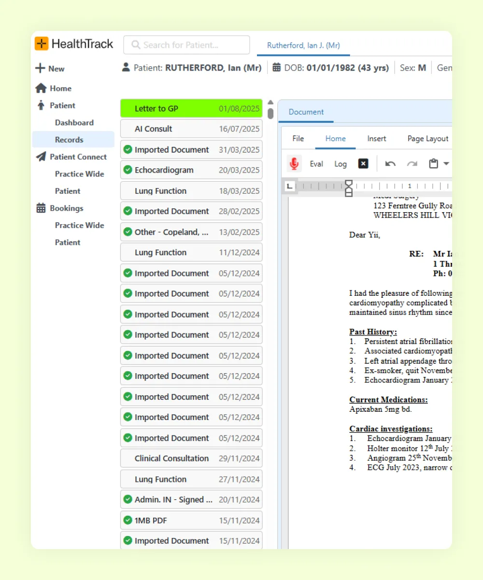This screenshot has height=580, width=483.
Task: Open Imported Document dated 31/03/2025
Action: pos(191,149)
